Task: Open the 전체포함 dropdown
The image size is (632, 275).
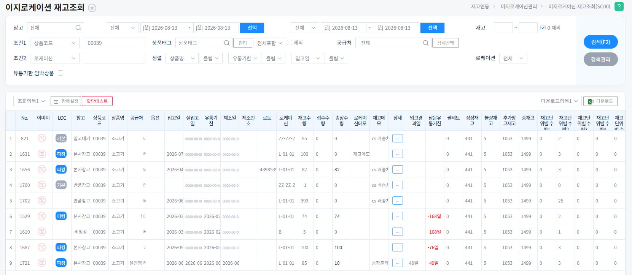Action: point(269,43)
